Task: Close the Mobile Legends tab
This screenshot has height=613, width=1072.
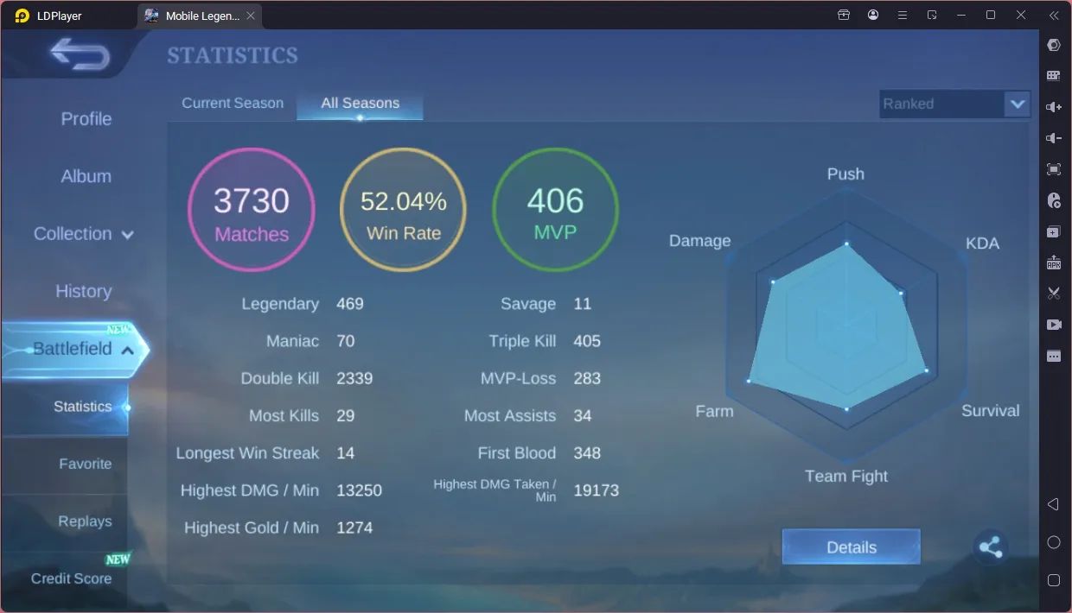Action: tap(251, 16)
